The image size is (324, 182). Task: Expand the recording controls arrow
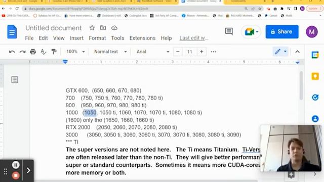pyautogui.click(x=28, y=170)
